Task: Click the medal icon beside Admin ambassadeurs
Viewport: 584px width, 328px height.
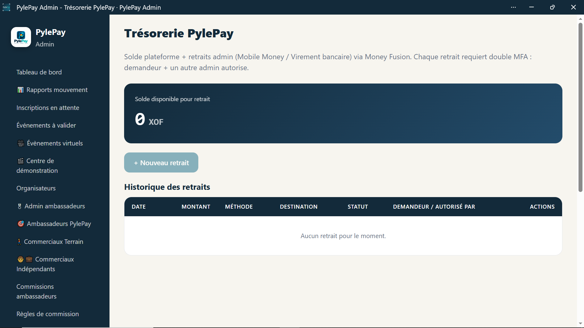Action: [19, 206]
